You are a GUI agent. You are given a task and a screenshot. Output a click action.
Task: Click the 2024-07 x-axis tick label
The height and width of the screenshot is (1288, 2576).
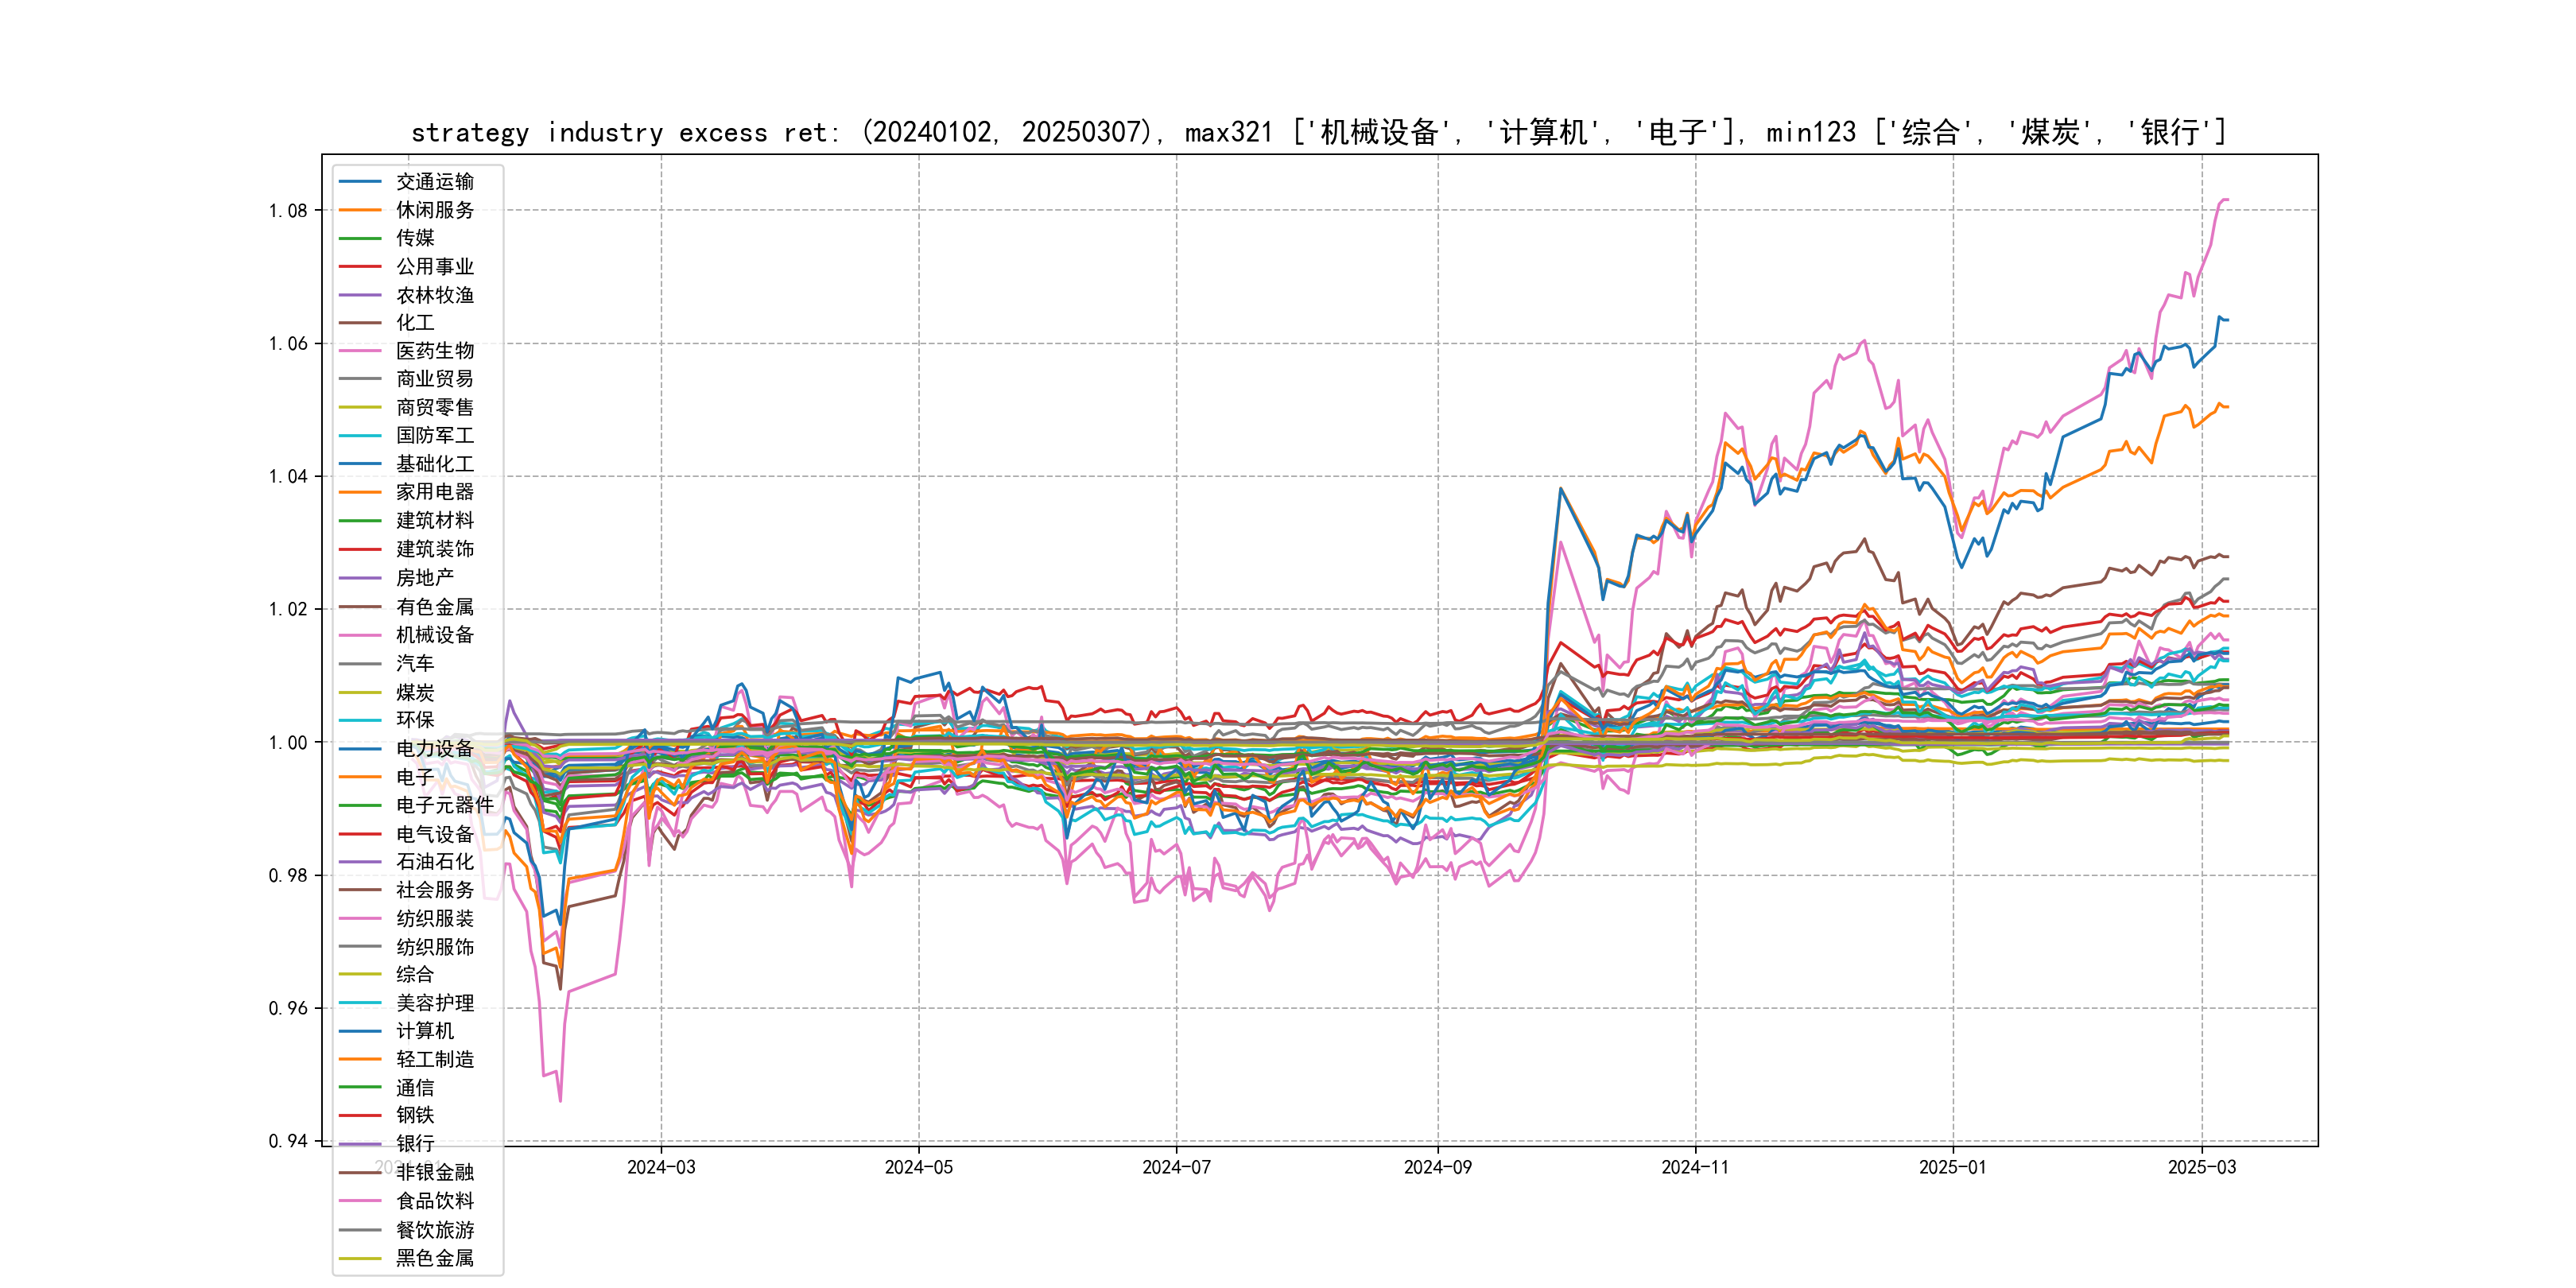[x=1176, y=1167]
